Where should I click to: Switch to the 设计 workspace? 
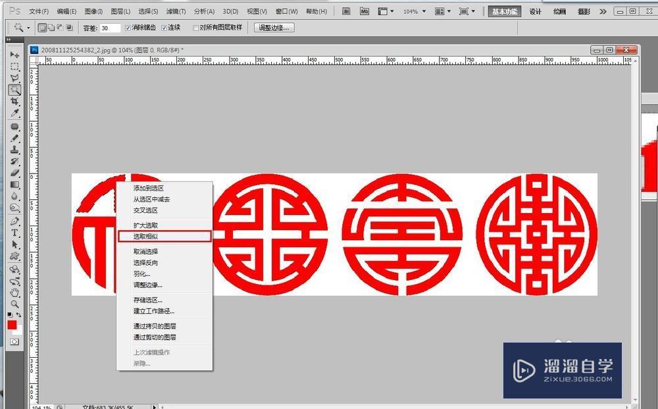click(535, 11)
